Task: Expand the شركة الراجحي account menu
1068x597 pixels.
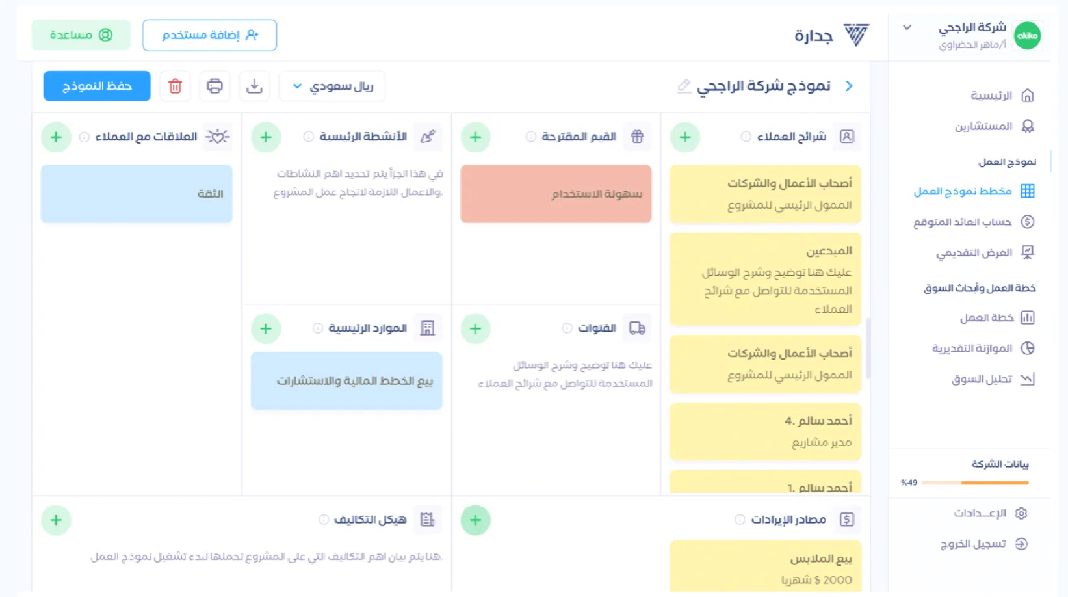Action: click(907, 28)
